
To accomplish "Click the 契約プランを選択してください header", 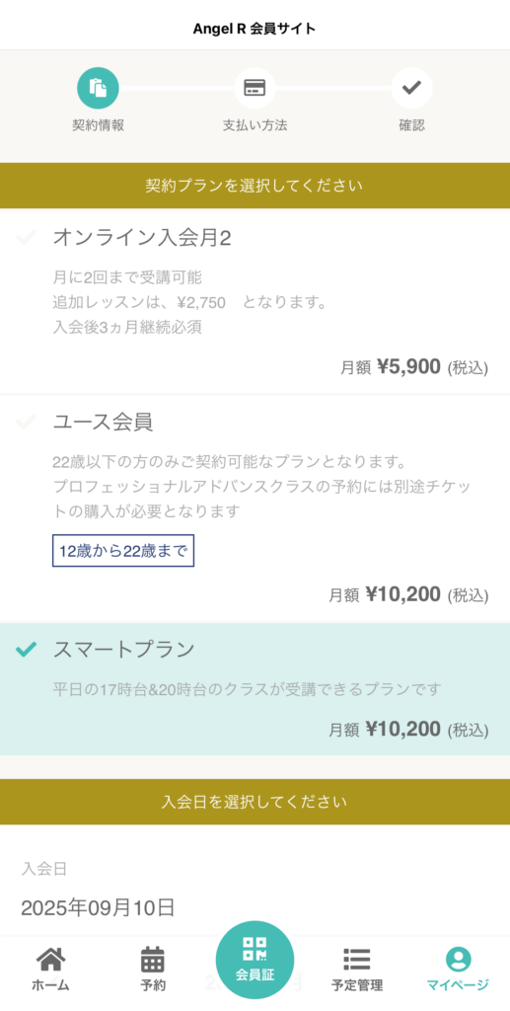I will 255,186.
